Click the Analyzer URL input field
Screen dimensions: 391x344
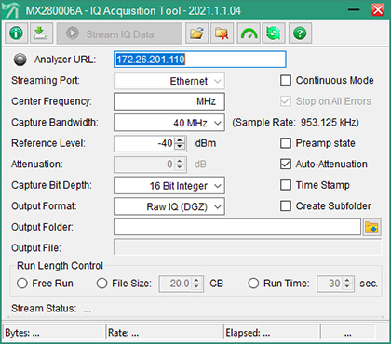(200, 60)
